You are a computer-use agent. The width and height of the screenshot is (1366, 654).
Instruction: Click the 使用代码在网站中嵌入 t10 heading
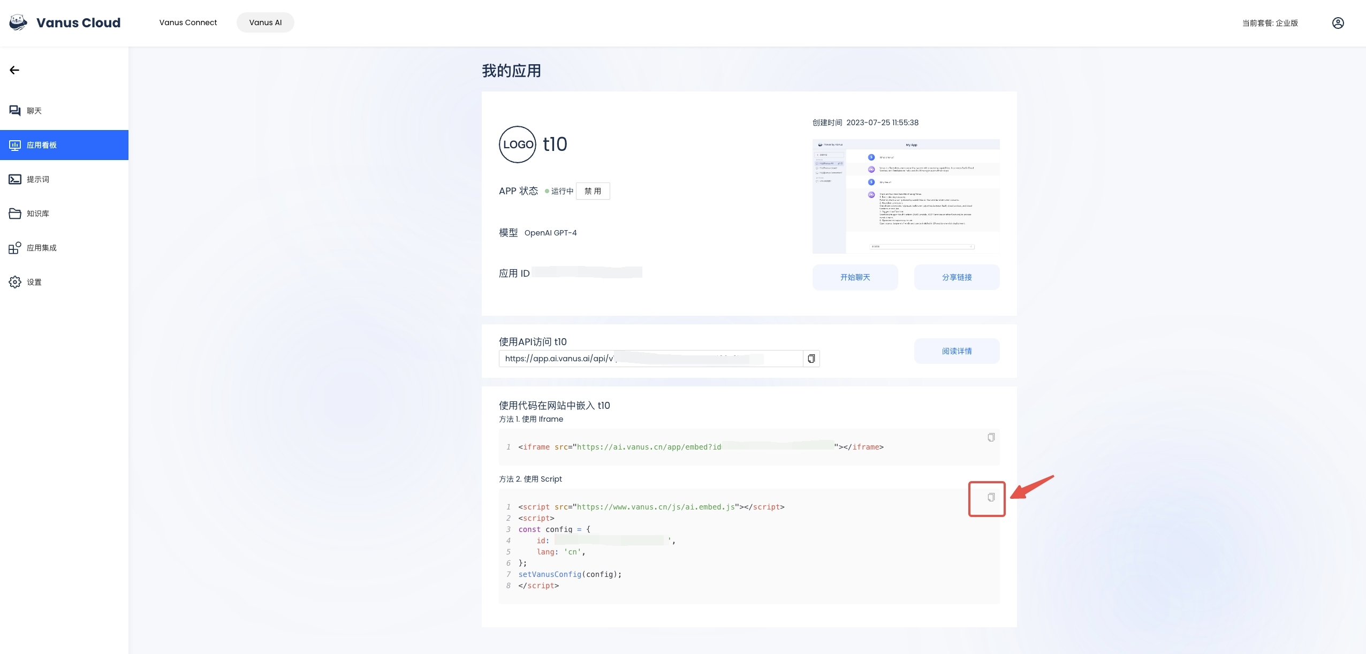[x=554, y=405]
